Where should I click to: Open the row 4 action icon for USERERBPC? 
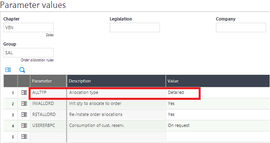click(24, 125)
